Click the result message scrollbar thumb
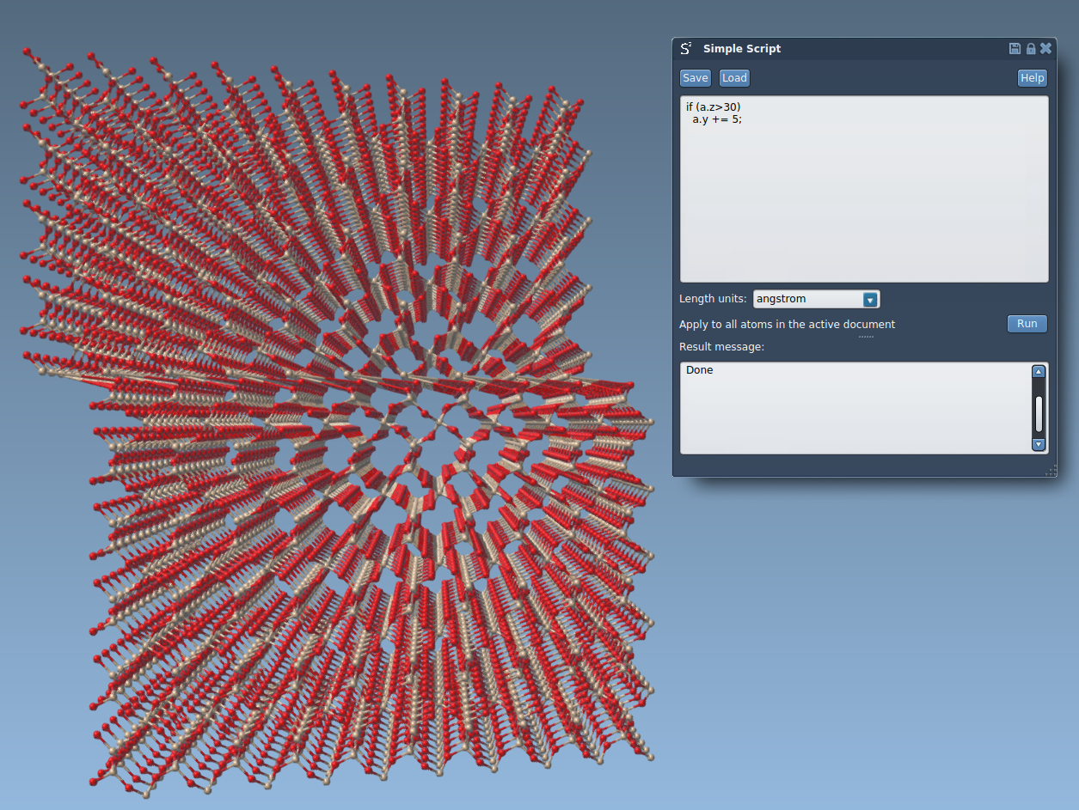 point(1039,413)
